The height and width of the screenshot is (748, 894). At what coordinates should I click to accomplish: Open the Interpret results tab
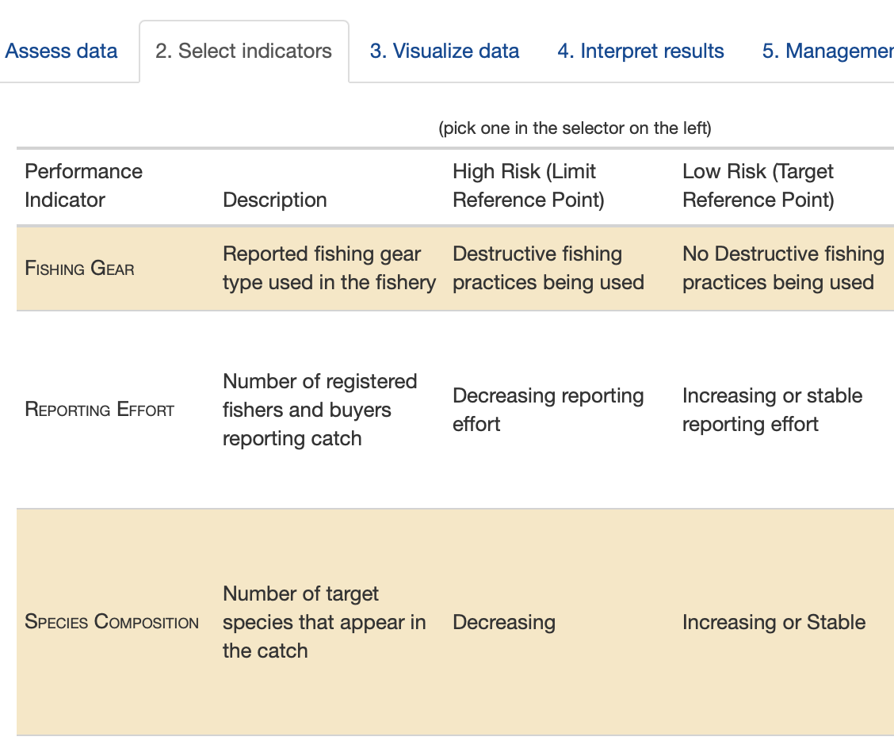640,51
